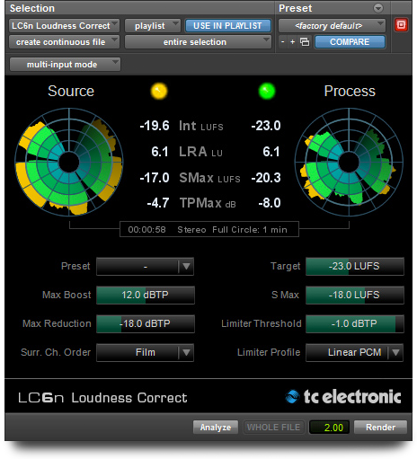Click the Render button
Viewport: 417px width, 459px height.
coord(380,427)
